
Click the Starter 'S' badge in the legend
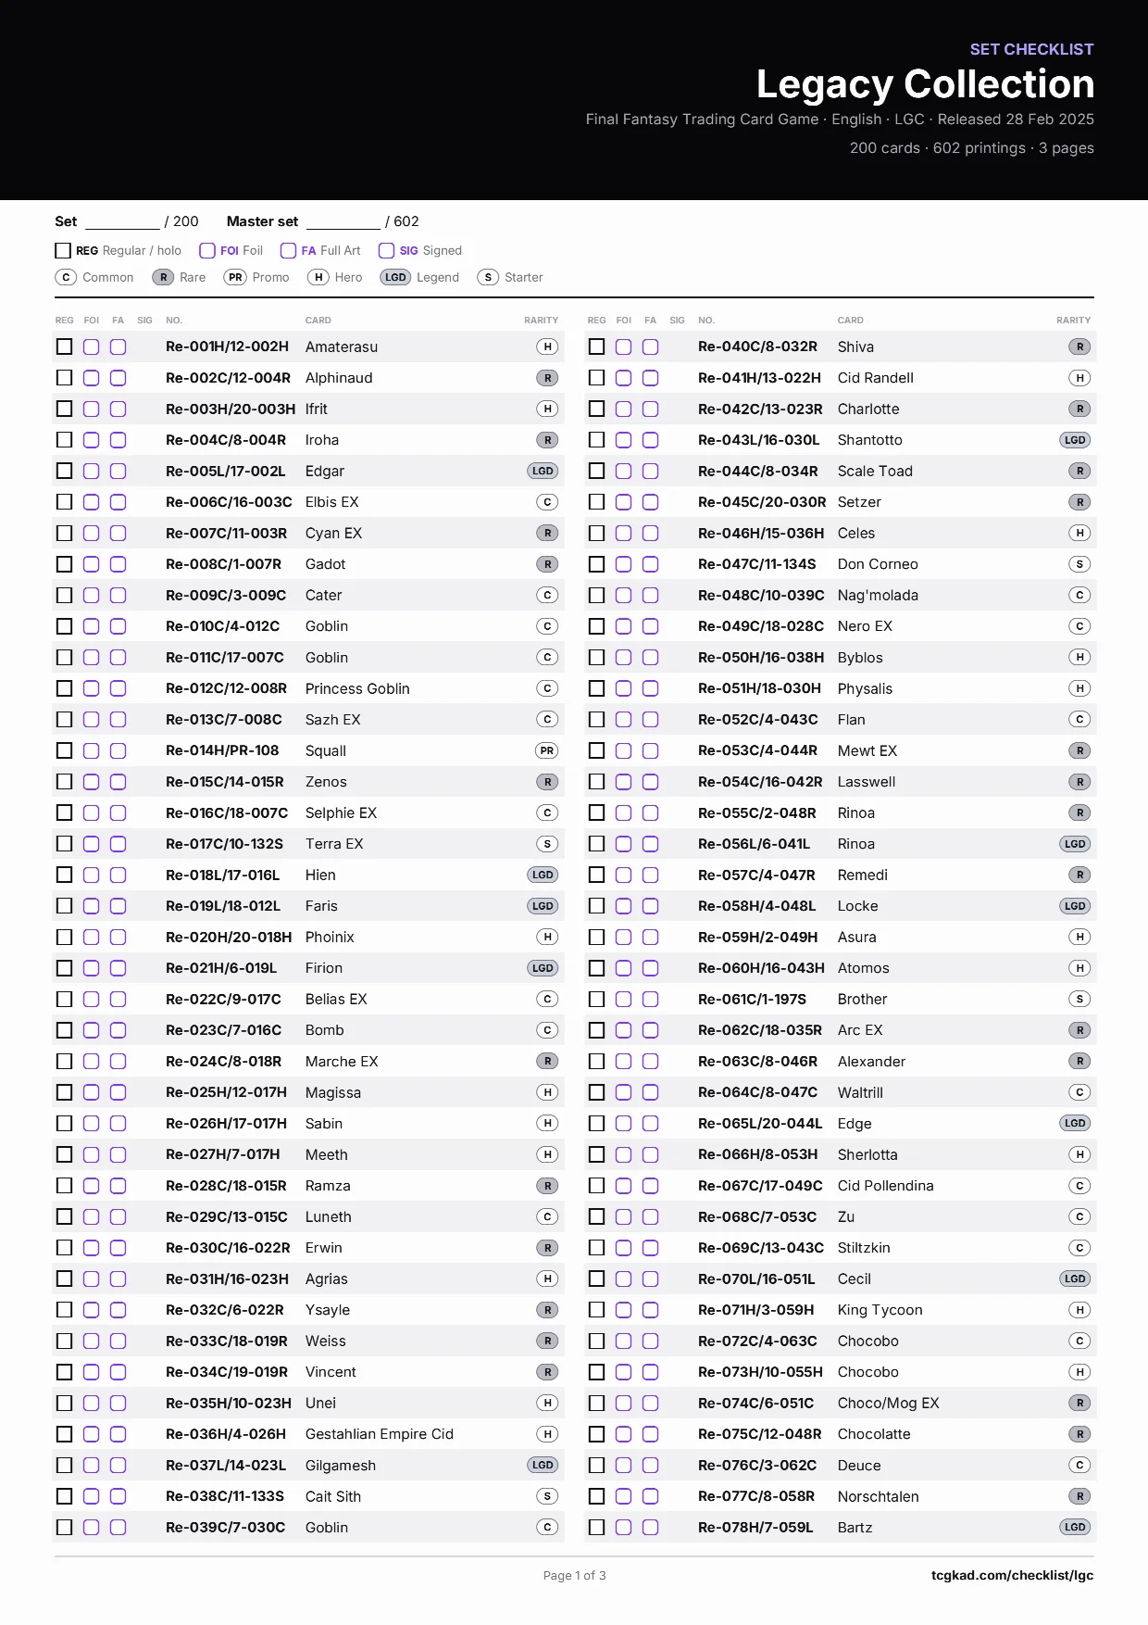[488, 277]
